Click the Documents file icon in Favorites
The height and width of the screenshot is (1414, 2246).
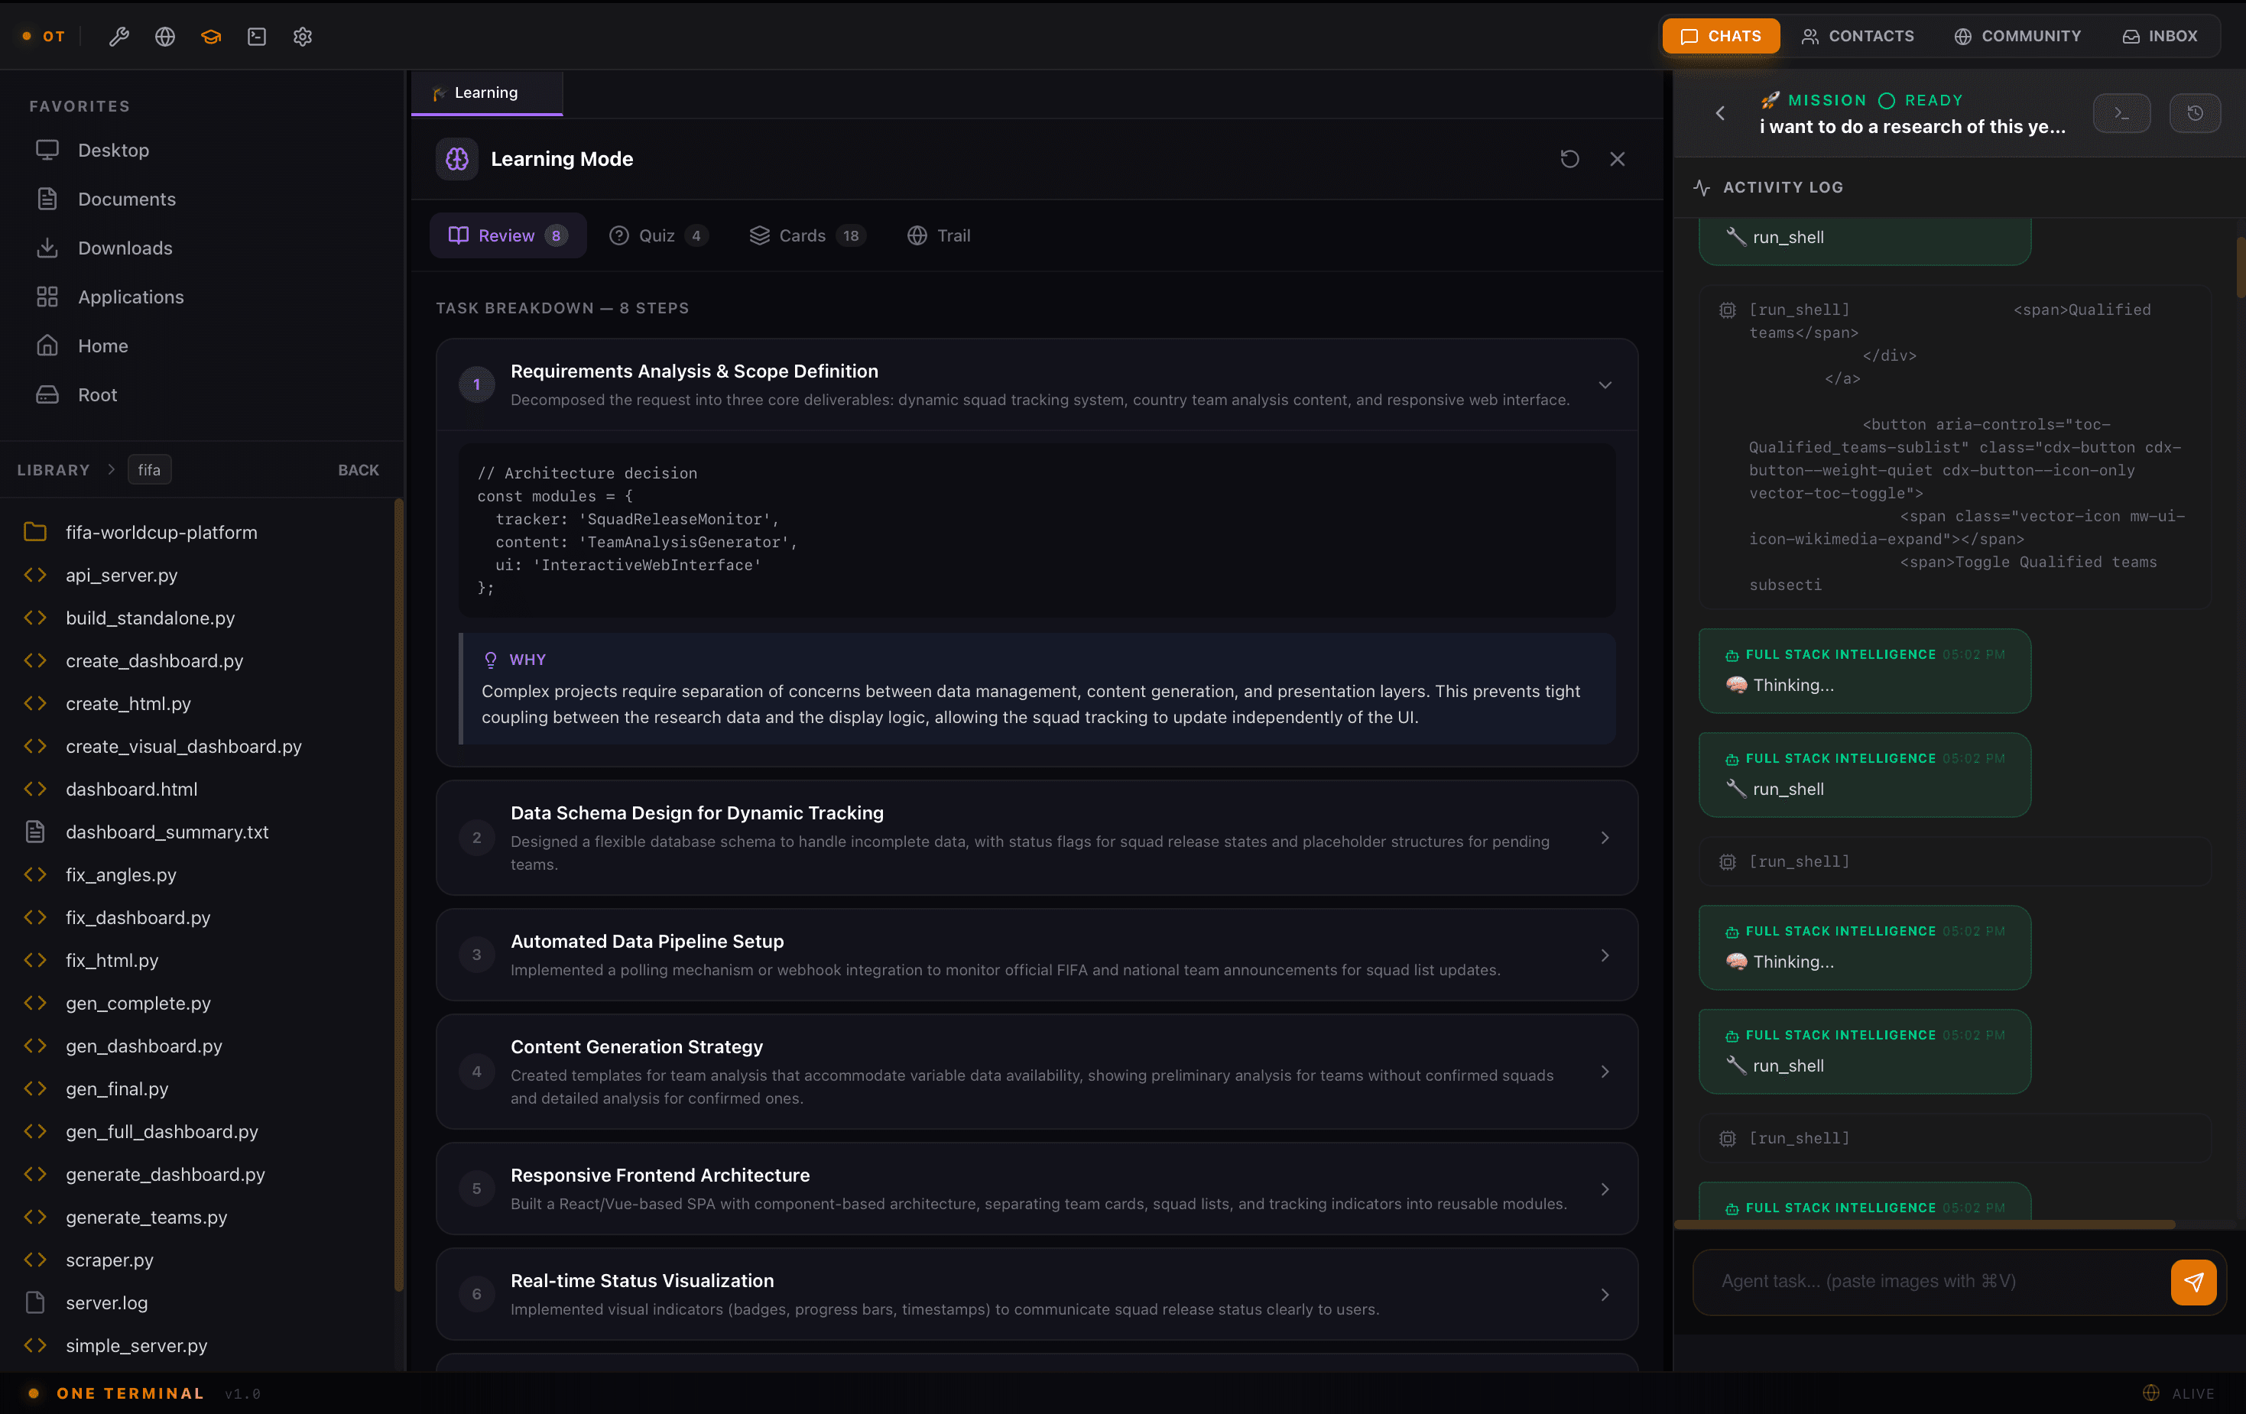pos(47,199)
